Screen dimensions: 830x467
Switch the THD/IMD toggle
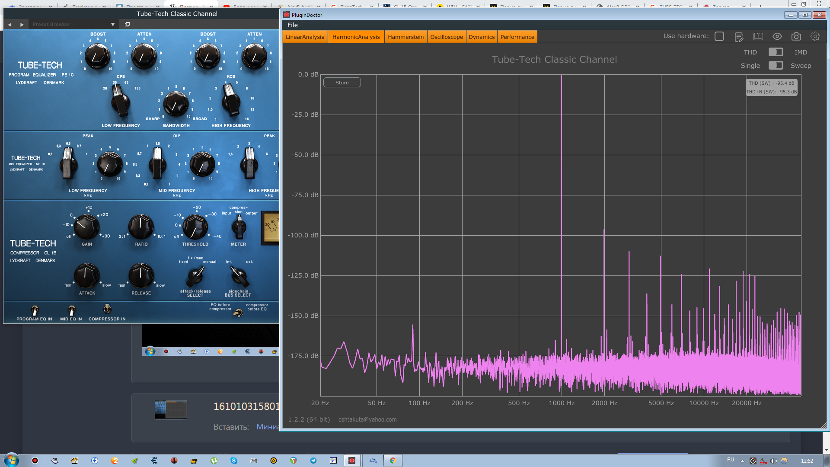tap(776, 52)
